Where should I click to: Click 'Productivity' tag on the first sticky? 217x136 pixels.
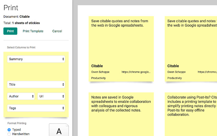[x=98, y=78]
